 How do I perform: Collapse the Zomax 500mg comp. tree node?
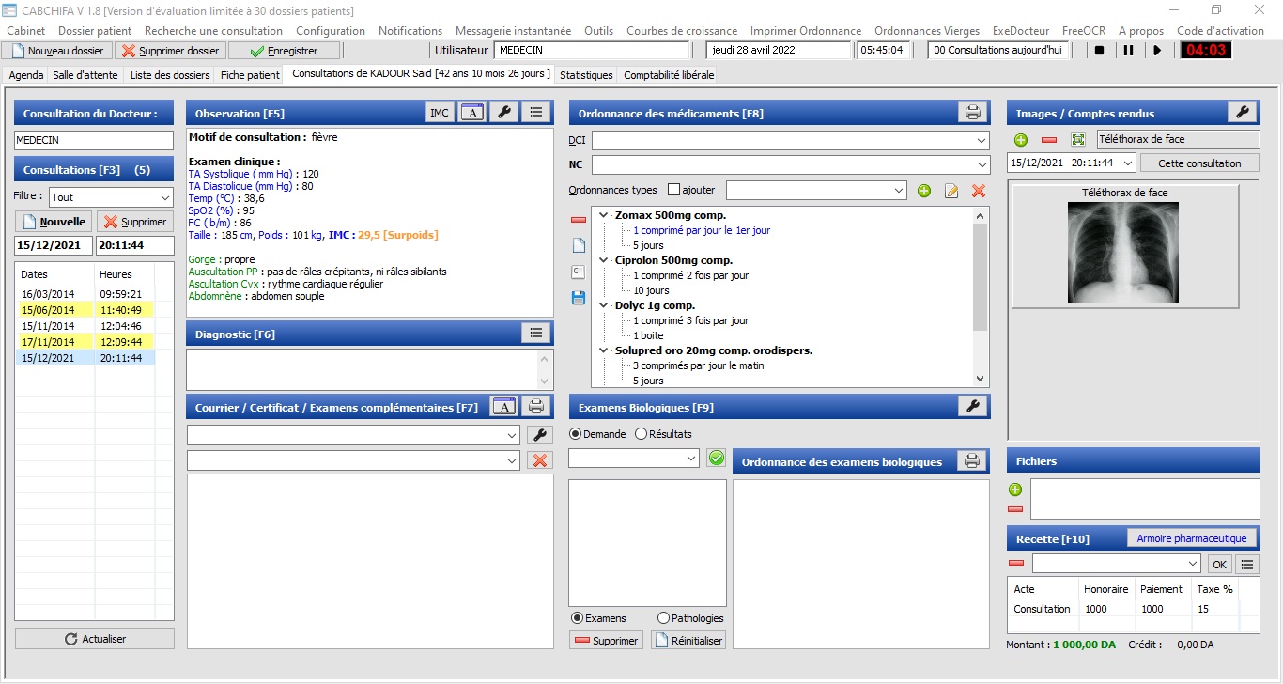point(604,215)
